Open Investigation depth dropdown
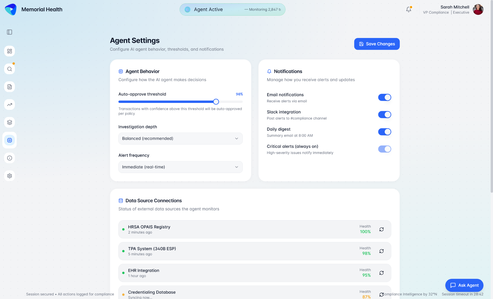This screenshot has width=493, height=299. point(180,138)
